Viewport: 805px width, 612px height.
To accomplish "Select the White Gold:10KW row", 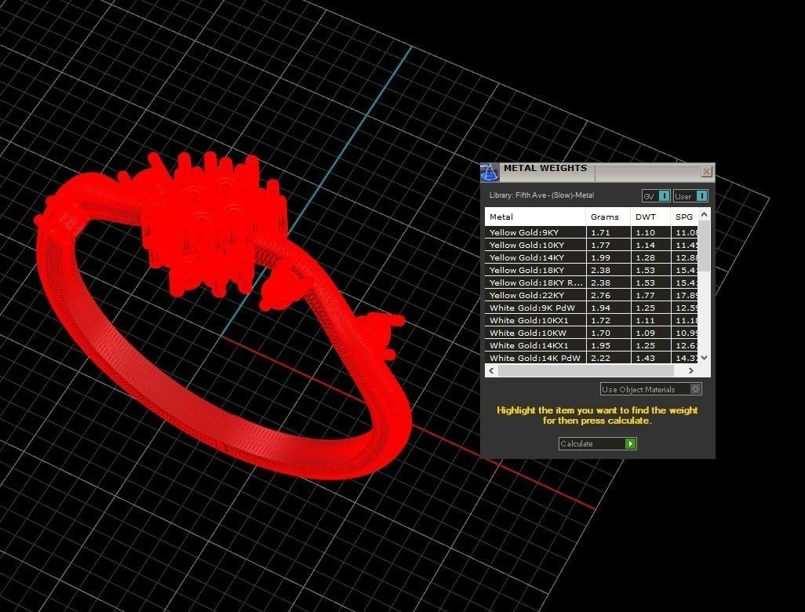I will click(x=591, y=333).
